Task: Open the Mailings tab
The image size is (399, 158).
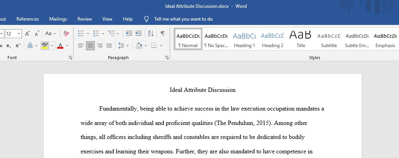Action: pyautogui.click(x=58, y=19)
